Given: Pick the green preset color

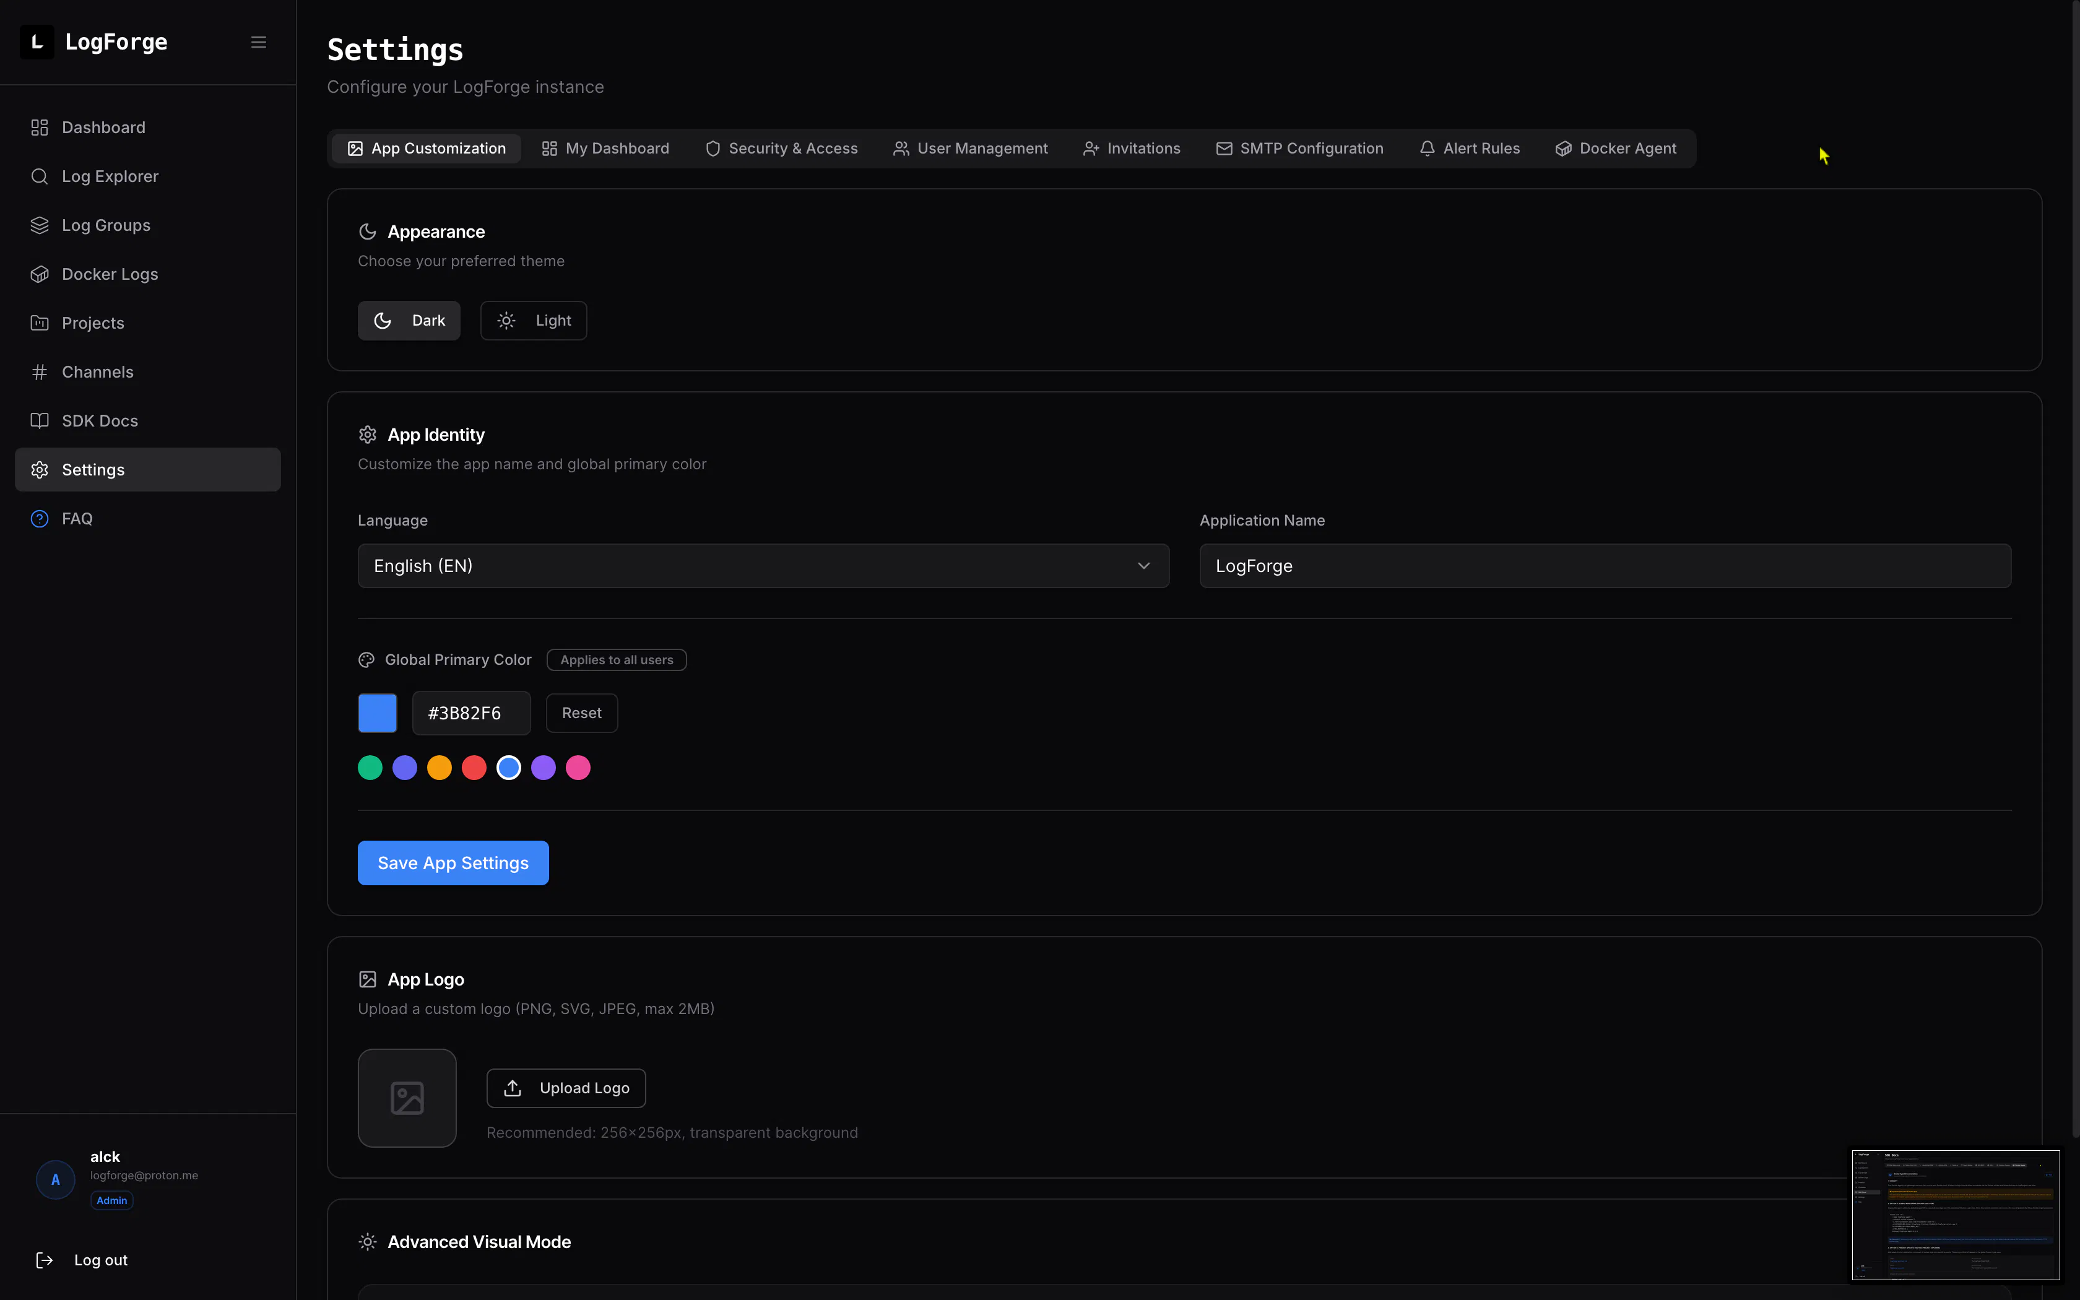Looking at the screenshot, I should tap(370, 768).
